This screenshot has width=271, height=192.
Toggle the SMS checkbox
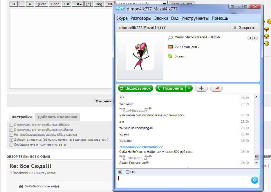point(128,172)
